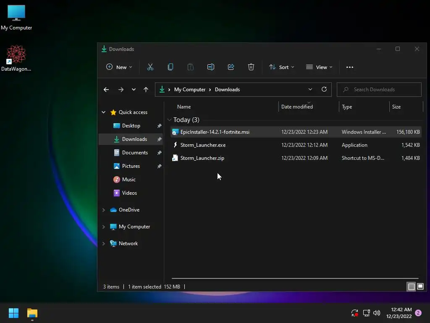The image size is (430, 323).
Task: Click My Computer in address breadcrumb
Action: [x=190, y=90]
